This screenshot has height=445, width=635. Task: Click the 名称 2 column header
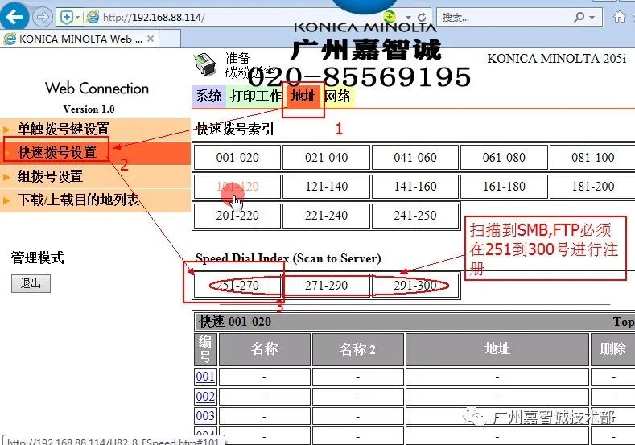[358, 349]
